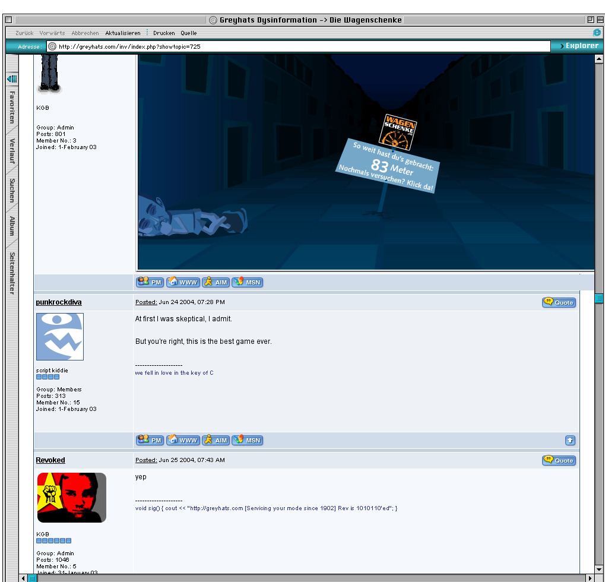Open the Suchen search tab
Image resolution: width=605 pixels, height=582 pixels.
point(12,190)
